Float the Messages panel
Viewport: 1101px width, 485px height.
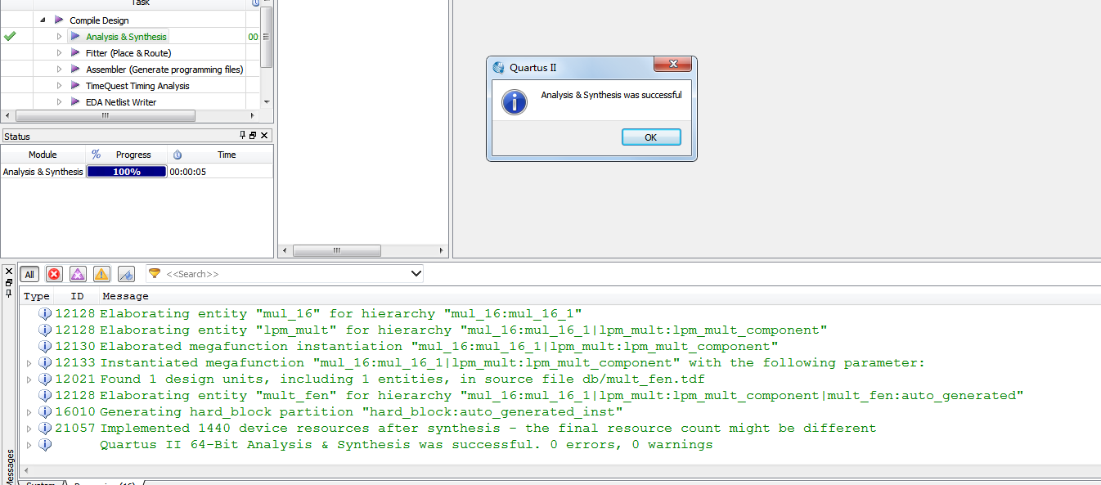tap(9, 282)
